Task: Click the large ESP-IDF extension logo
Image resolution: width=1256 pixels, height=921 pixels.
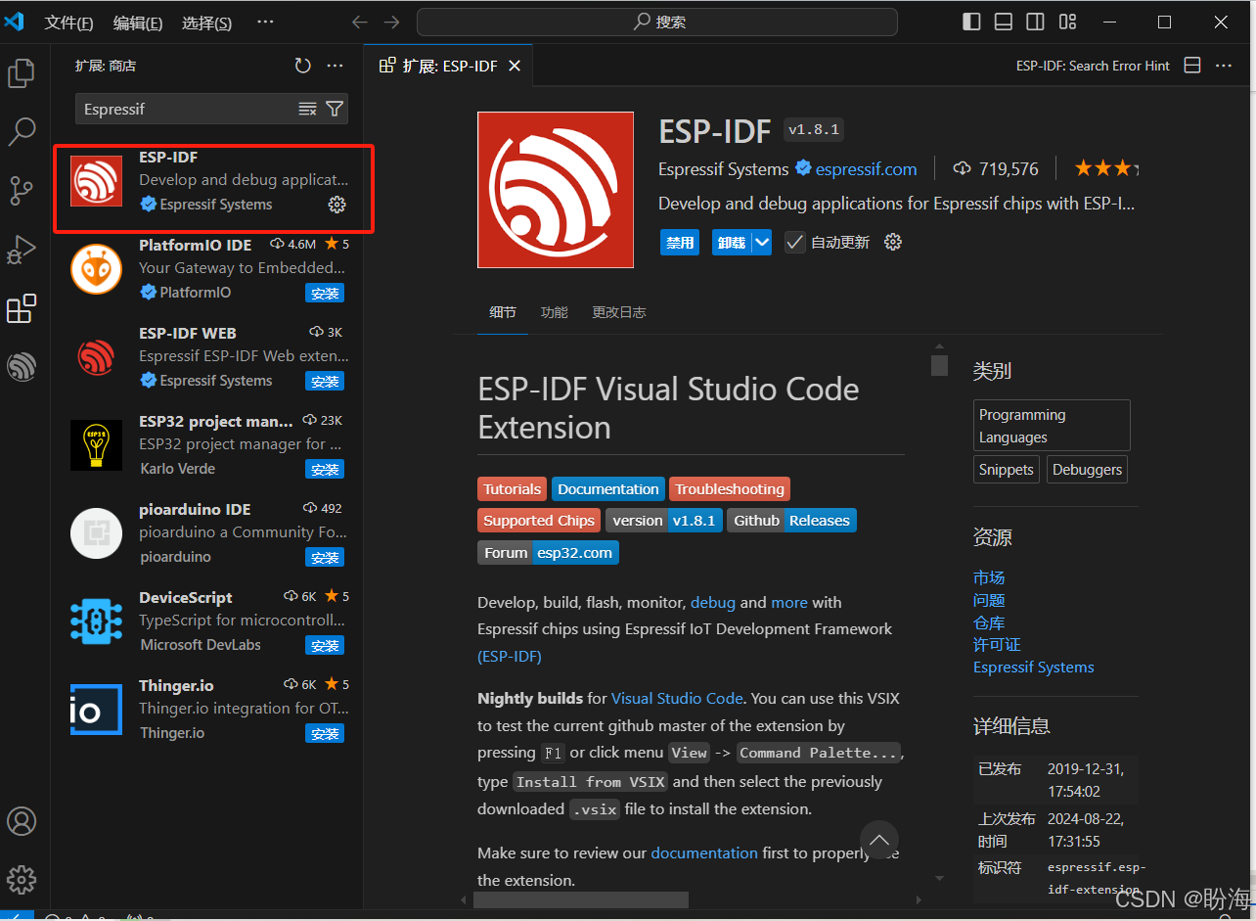Action: click(556, 190)
